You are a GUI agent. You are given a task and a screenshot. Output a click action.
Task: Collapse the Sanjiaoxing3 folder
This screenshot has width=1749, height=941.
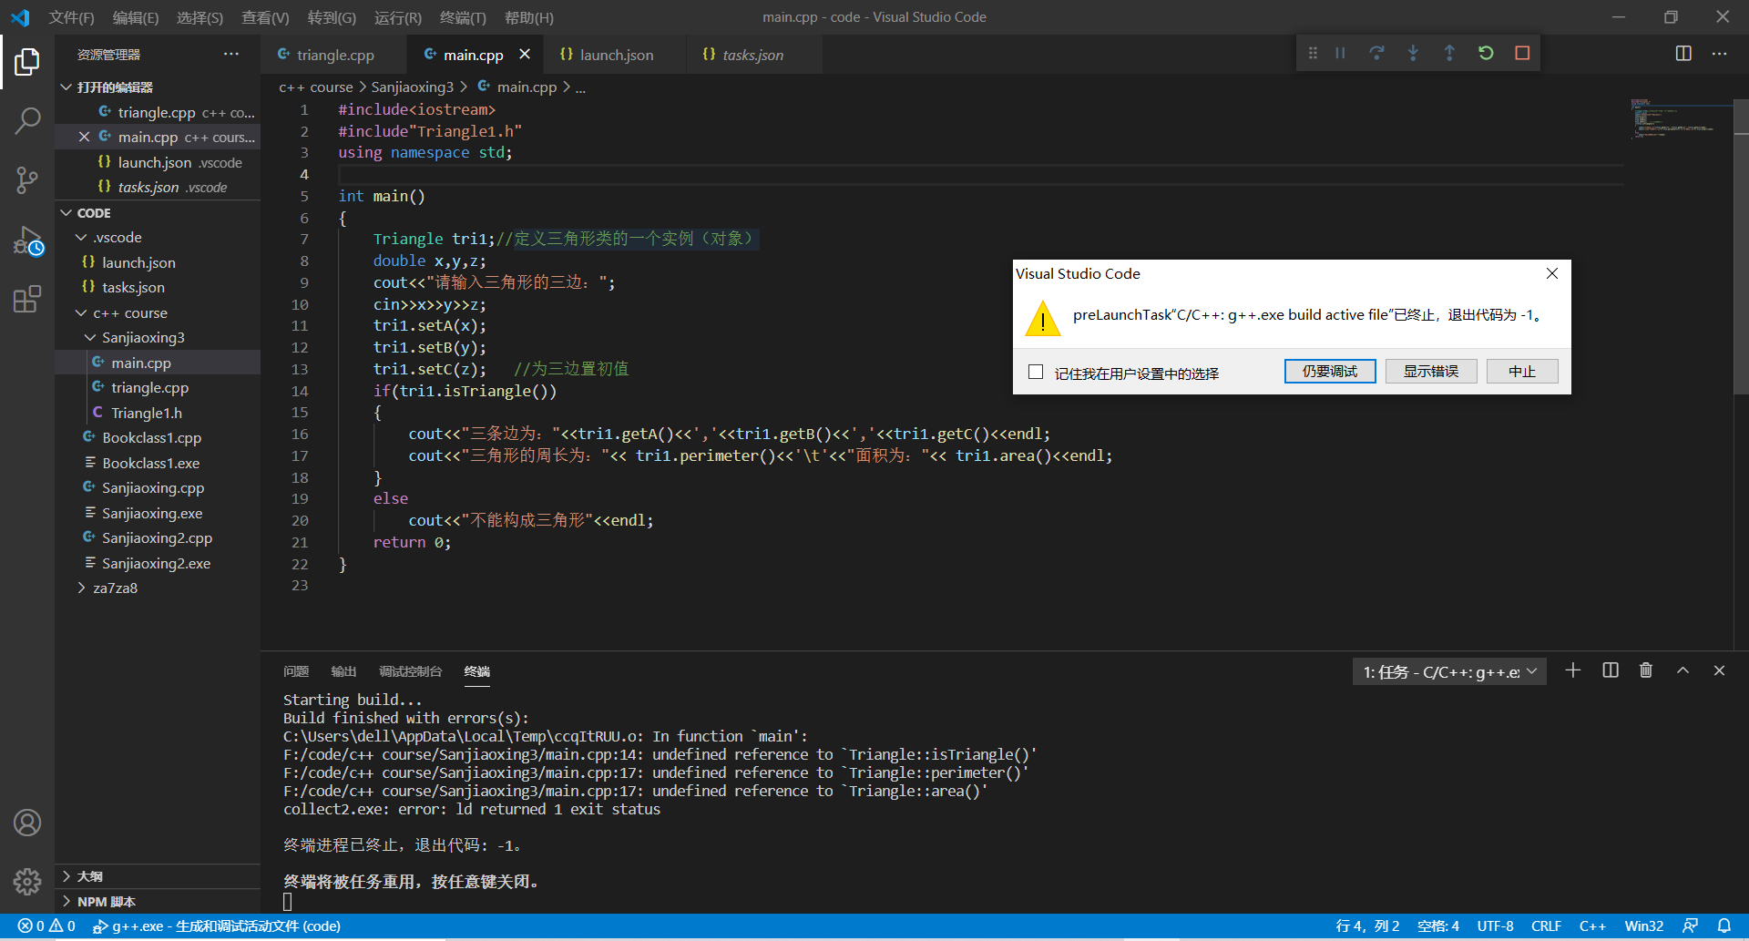[158, 337]
